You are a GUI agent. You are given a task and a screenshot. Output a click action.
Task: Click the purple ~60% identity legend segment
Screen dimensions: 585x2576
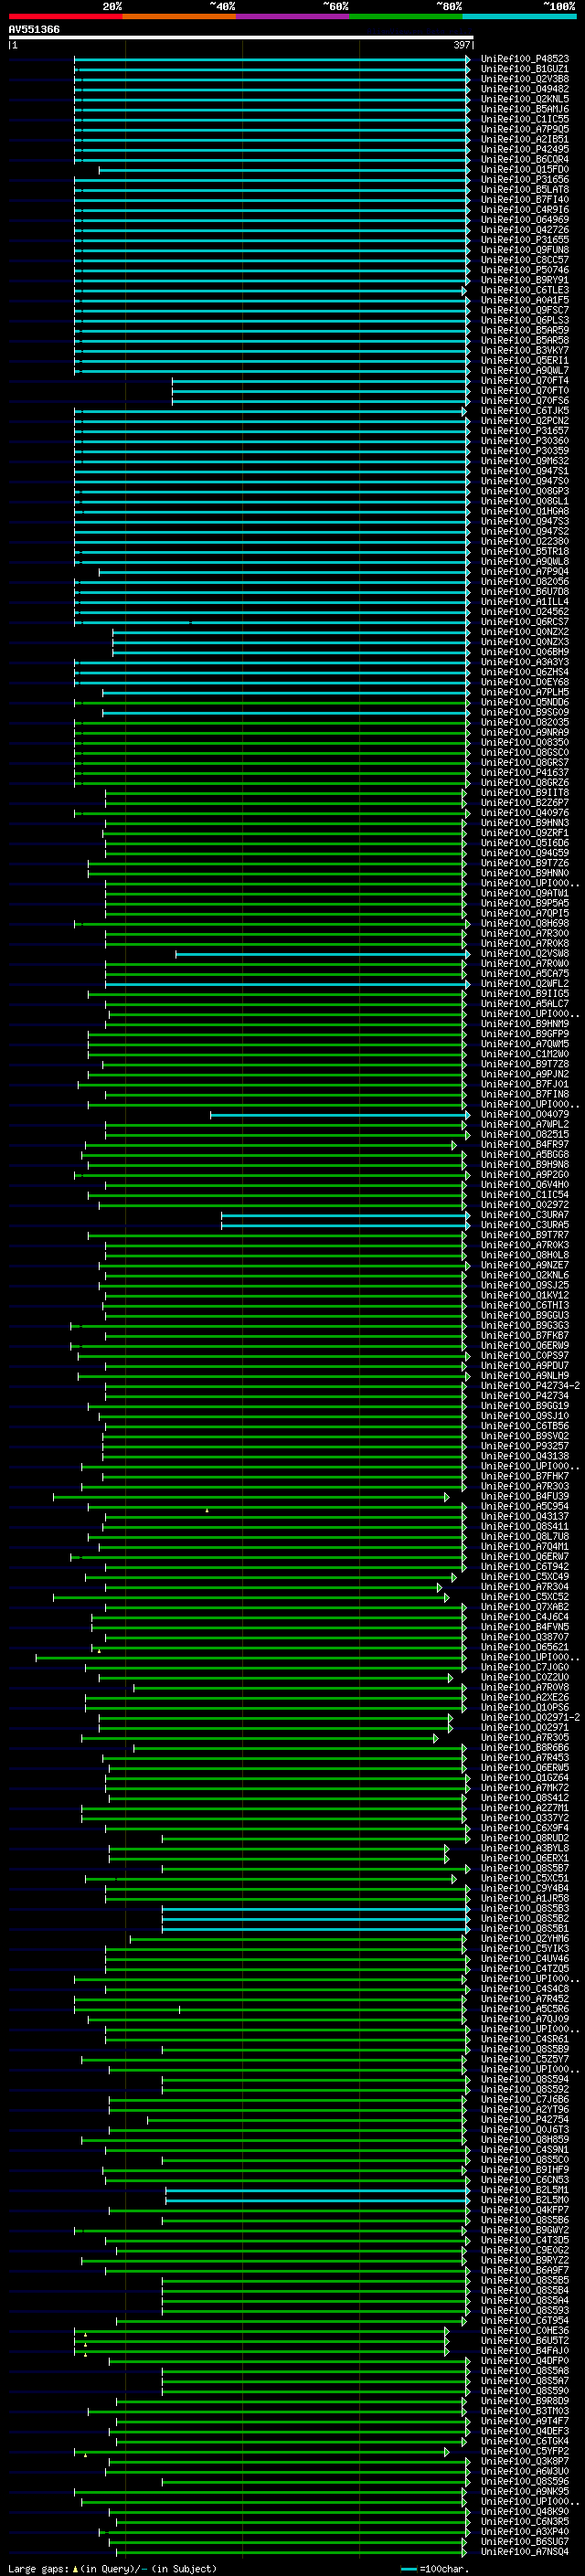click(293, 16)
